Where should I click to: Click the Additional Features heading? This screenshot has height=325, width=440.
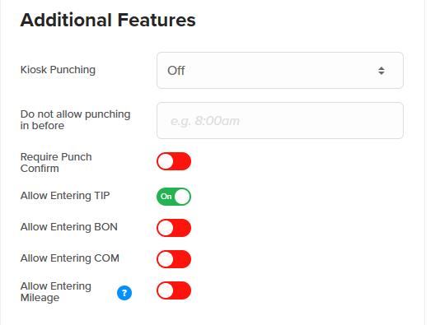pos(108,20)
